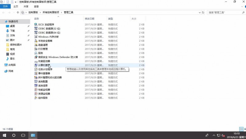Click the control panel taskbar app

(x=33, y=135)
